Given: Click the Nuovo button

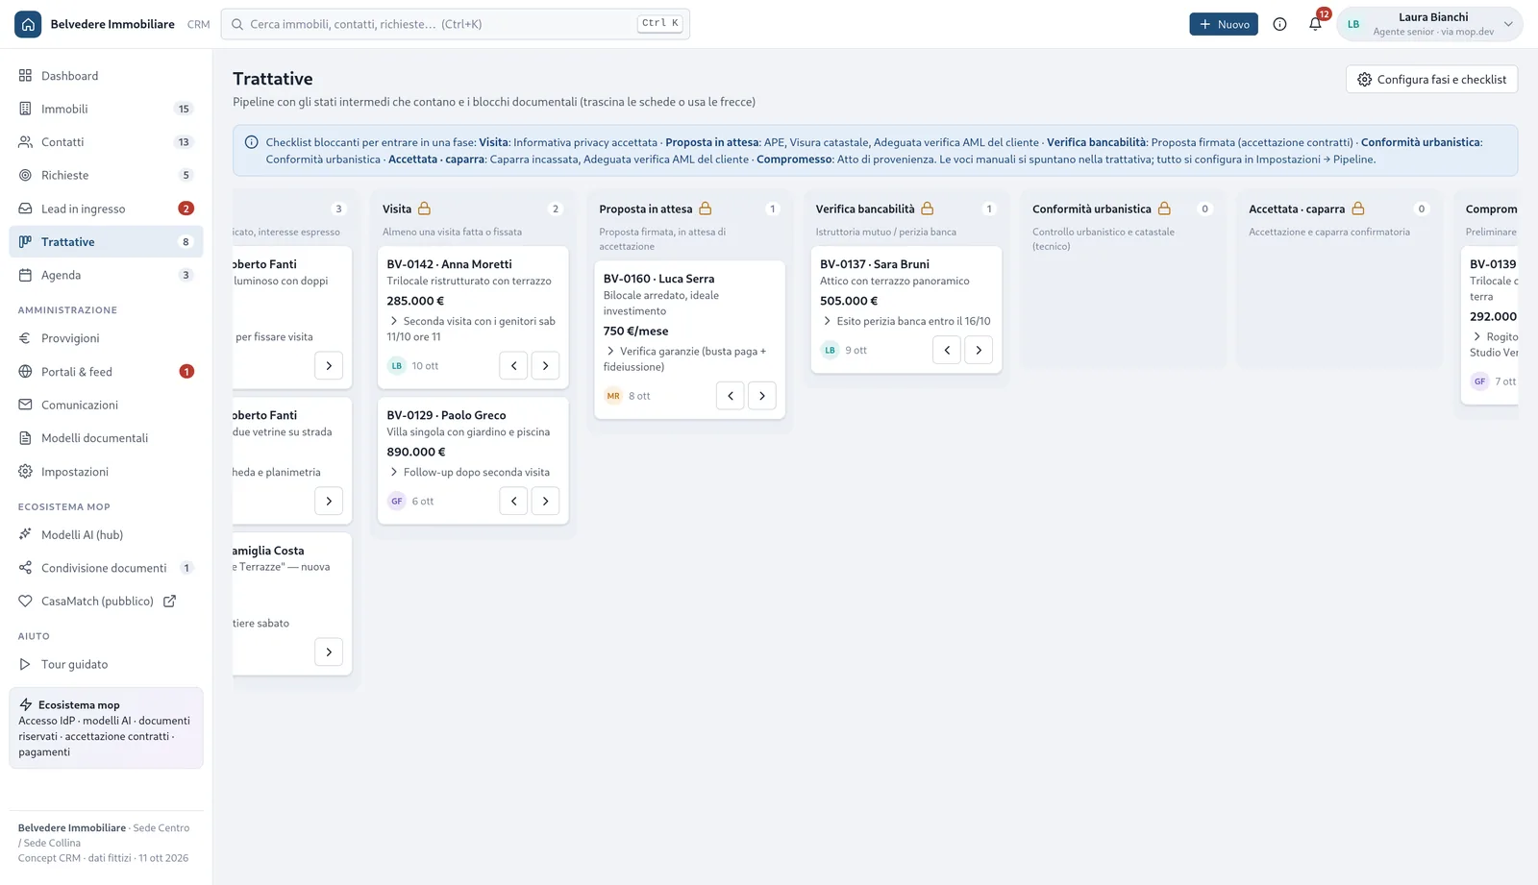Looking at the screenshot, I should tap(1224, 24).
